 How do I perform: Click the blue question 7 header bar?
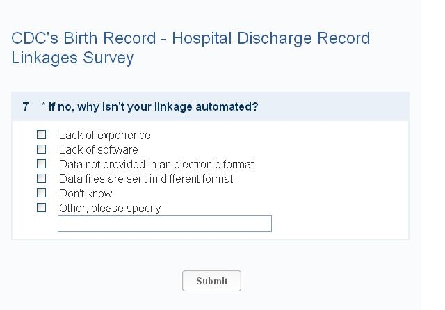[x=334, y=107]
